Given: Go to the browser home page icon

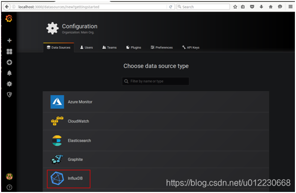Looking at the screenshot, I should tap(271, 7).
